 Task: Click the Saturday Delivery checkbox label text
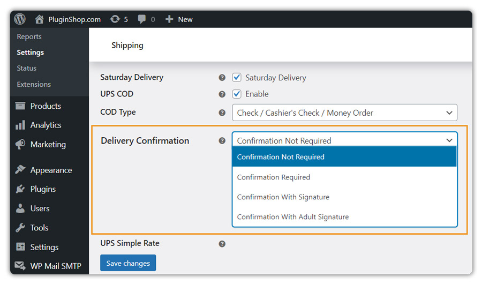pos(276,78)
